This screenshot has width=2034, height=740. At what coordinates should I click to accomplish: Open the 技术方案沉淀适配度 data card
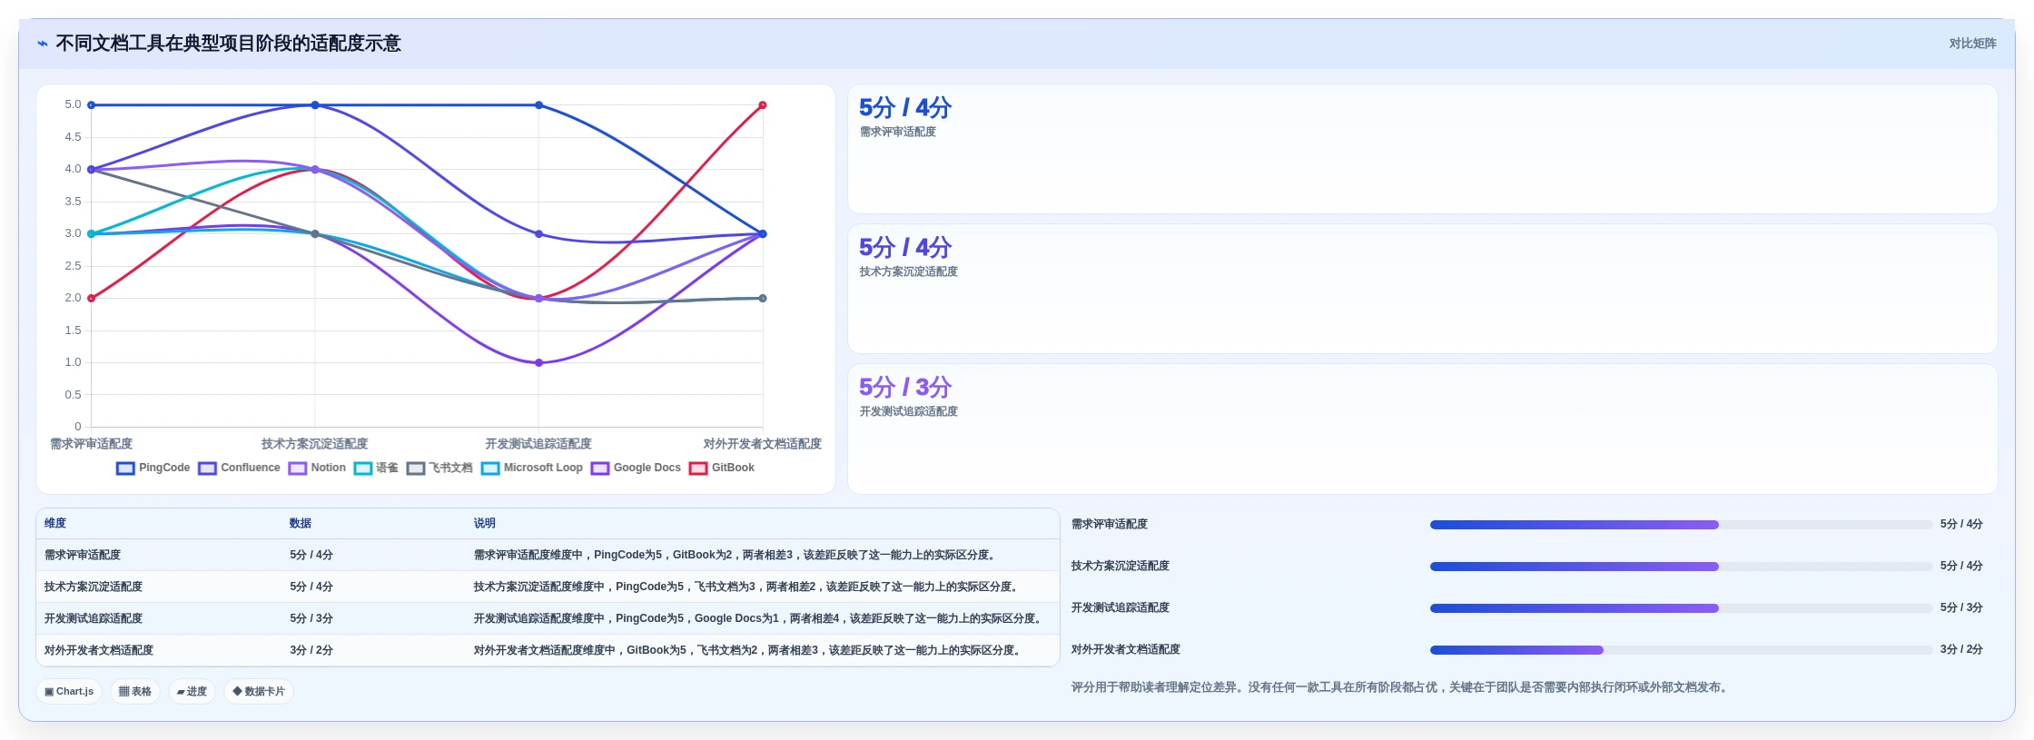[x=1422, y=289]
